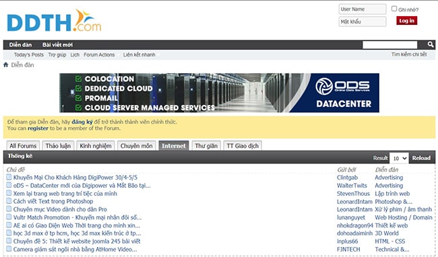Click the English register link
This screenshot has width=438, height=257.
[x=38, y=128]
